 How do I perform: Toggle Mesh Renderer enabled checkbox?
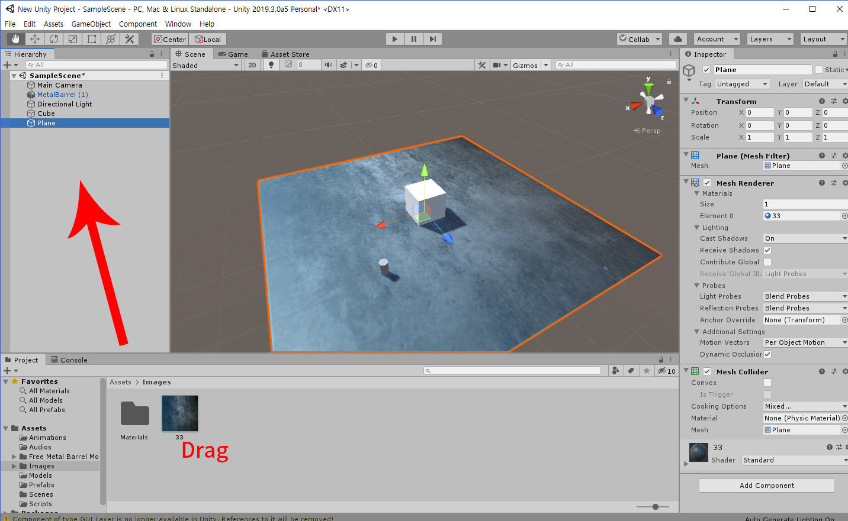click(x=707, y=183)
